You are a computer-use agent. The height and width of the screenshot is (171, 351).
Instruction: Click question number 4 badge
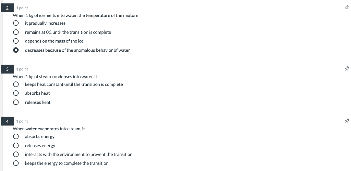pyautogui.click(x=7, y=121)
